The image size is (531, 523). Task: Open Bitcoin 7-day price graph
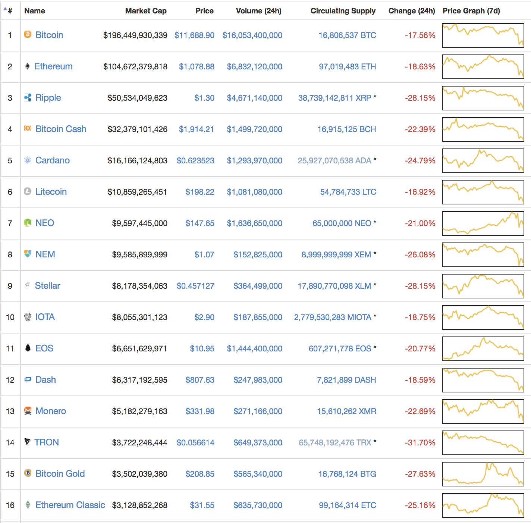pyautogui.click(x=483, y=35)
